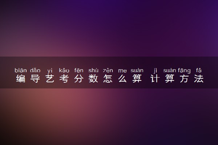
Task: Click the Chinese character 编
Action: tap(21, 79)
